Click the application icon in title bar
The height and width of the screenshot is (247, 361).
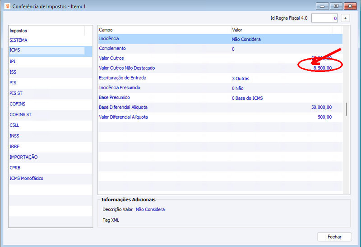[x=7, y=6]
